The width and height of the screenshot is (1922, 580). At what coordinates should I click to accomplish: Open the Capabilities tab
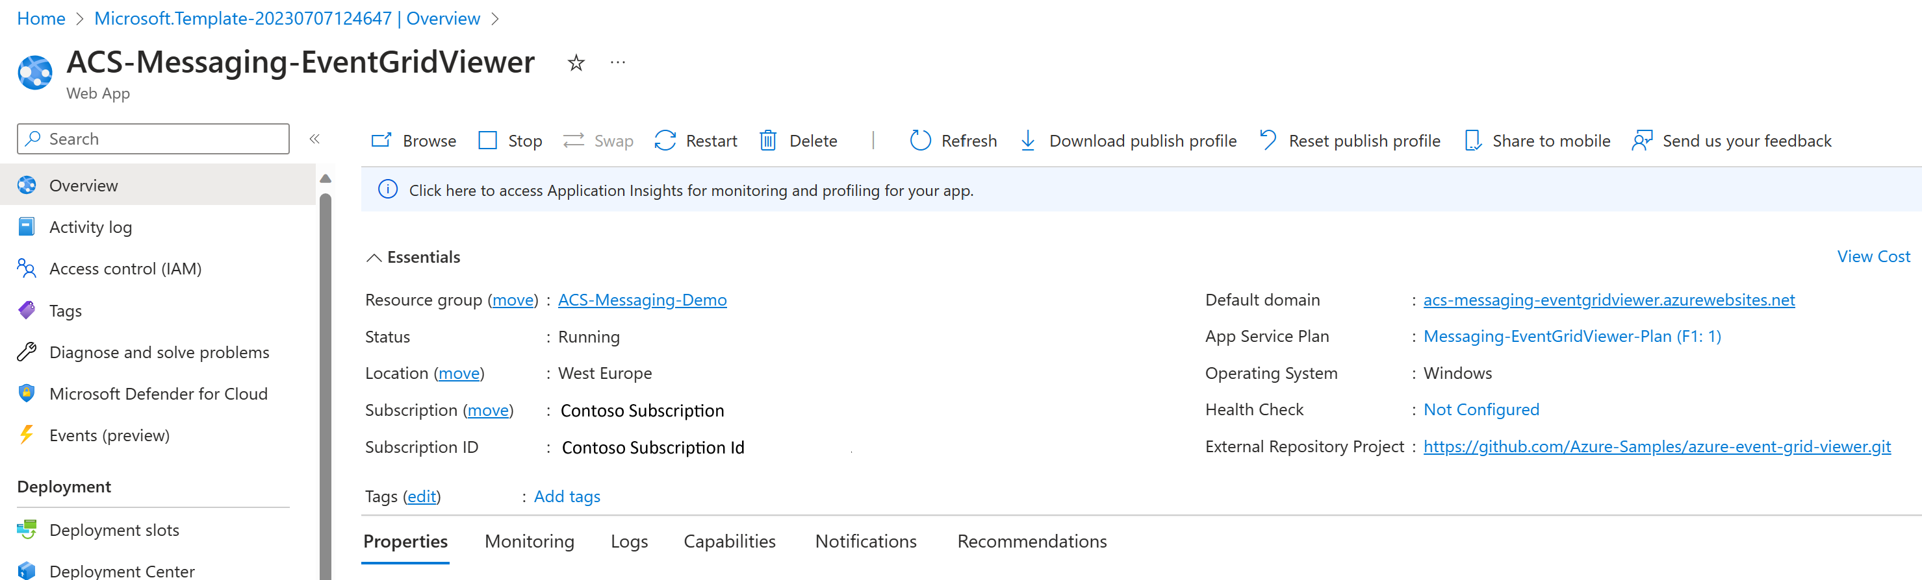click(x=729, y=541)
